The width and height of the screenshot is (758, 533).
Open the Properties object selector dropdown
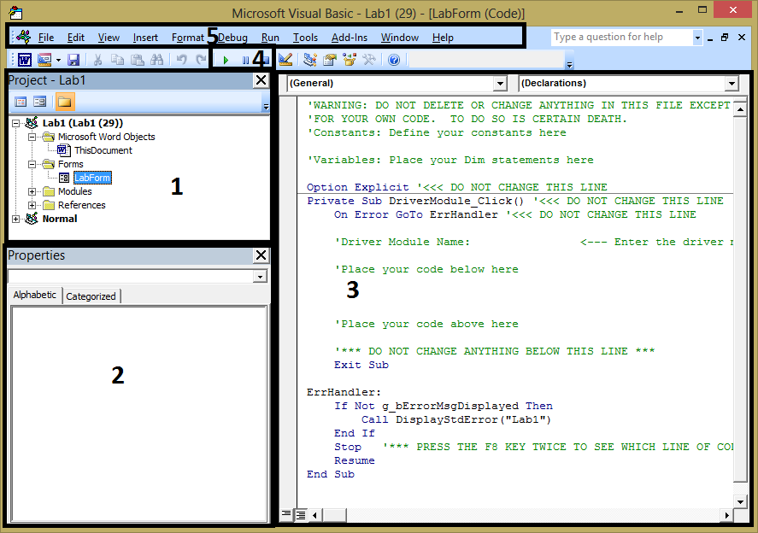coord(260,277)
